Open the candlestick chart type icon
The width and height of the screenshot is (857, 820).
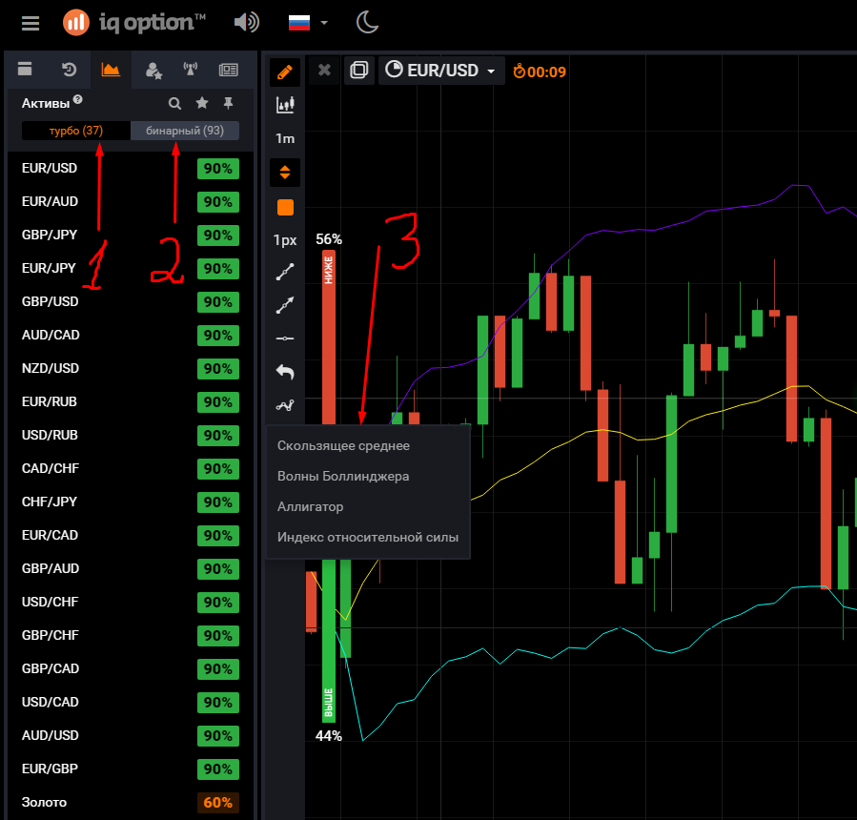(284, 105)
